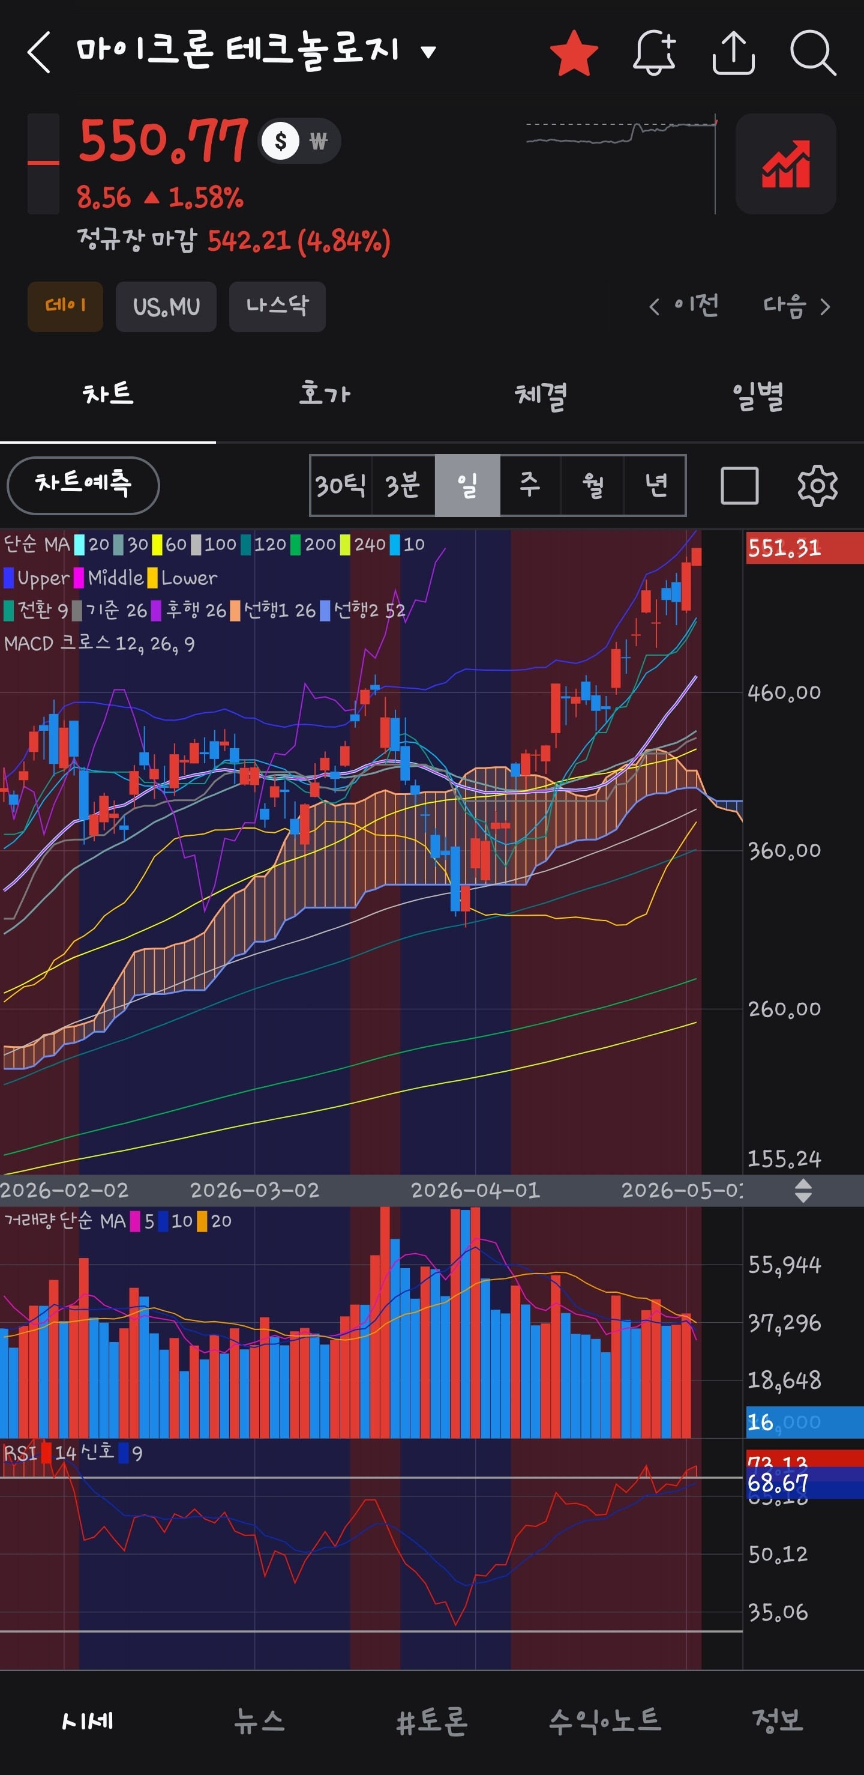Switch to the 호가 tab
Screen dimensions: 864x1775
[324, 395]
